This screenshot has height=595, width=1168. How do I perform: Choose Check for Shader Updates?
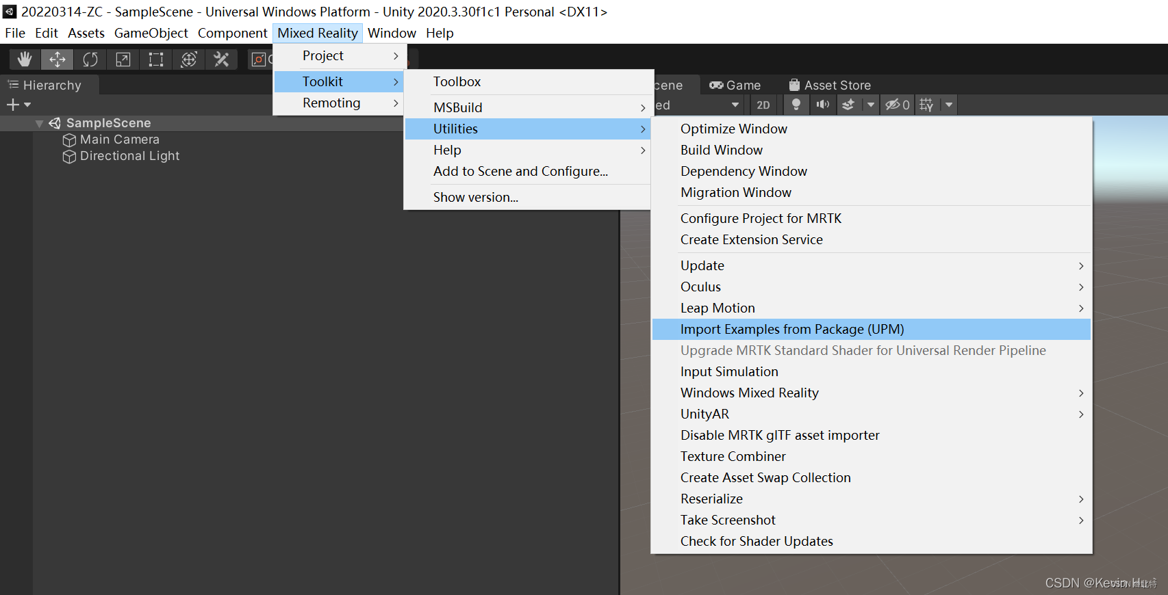click(872, 541)
